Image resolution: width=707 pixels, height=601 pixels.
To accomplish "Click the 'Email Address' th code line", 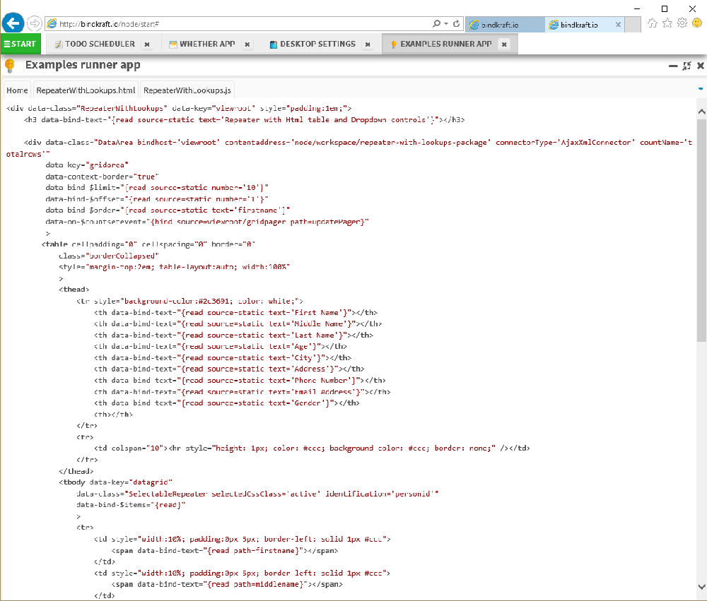I will tap(242, 392).
